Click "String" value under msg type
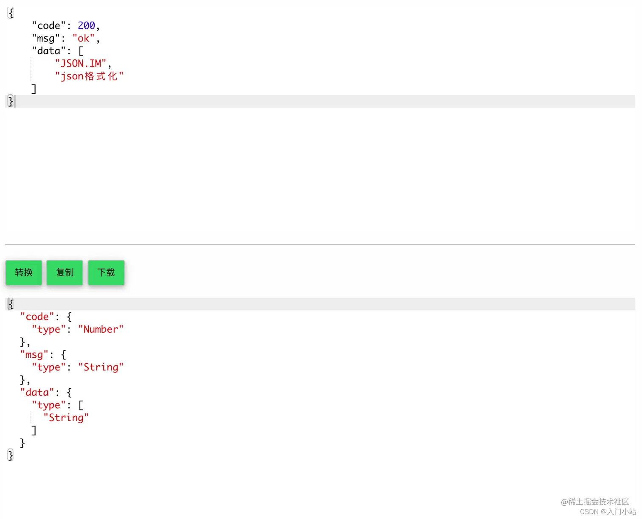The height and width of the screenshot is (519, 642). pyautogui.click(x=101, y=367)
